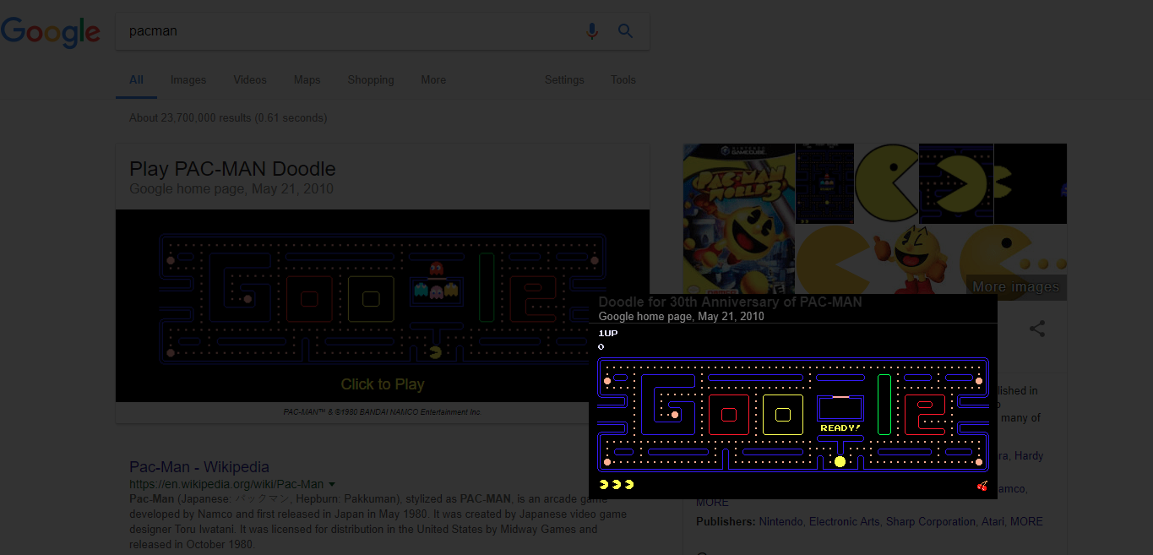Viewport: 1153px width, 555px height.
Task: Click the red ghost in doodle preview
Action: [x=436, y=269]
